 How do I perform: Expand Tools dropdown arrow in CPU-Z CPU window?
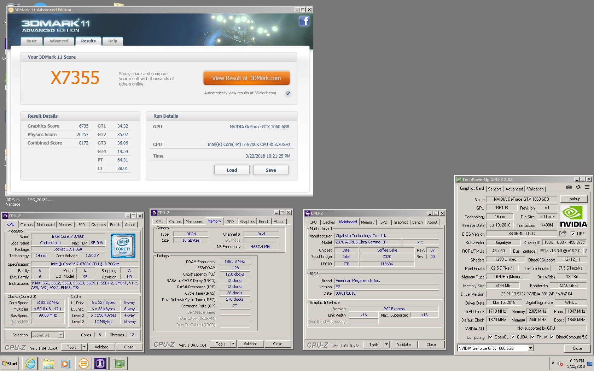tap(84, 347)
